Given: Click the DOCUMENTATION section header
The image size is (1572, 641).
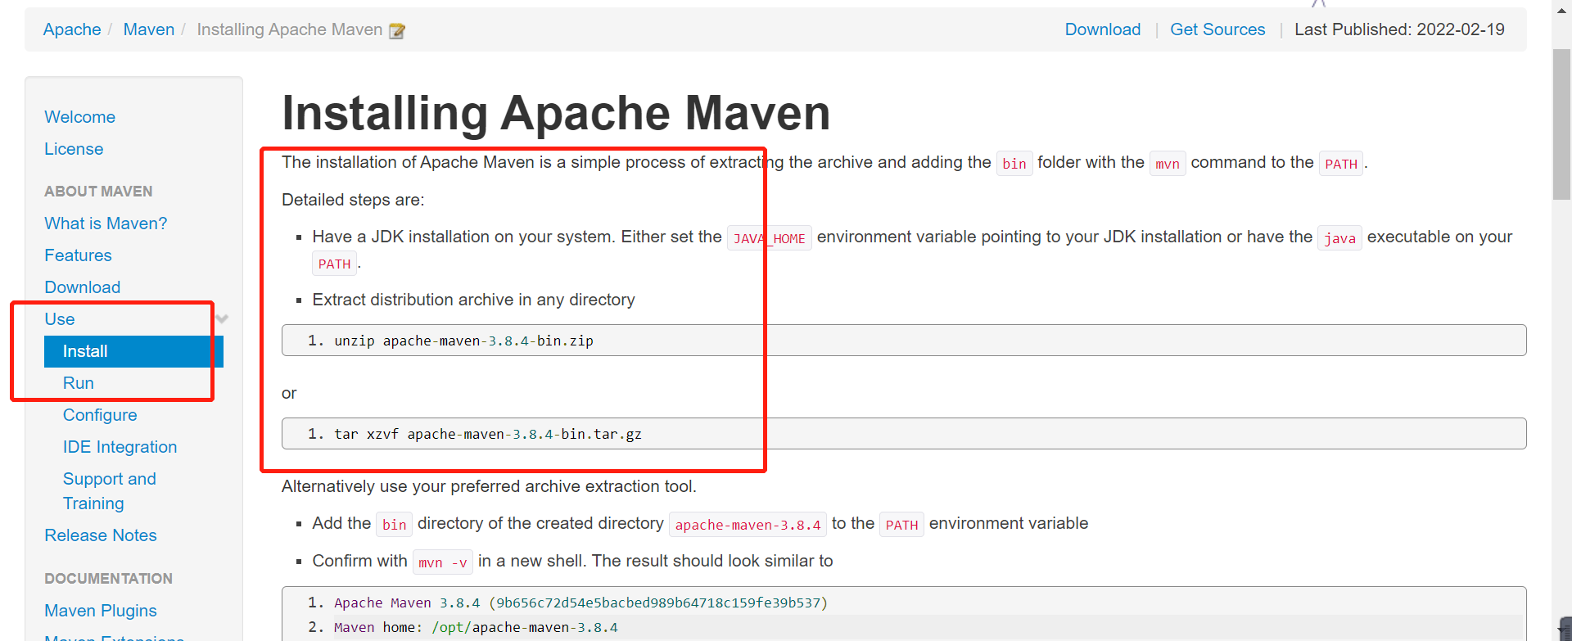Looking at the screenshot, I should pos(108,579).
